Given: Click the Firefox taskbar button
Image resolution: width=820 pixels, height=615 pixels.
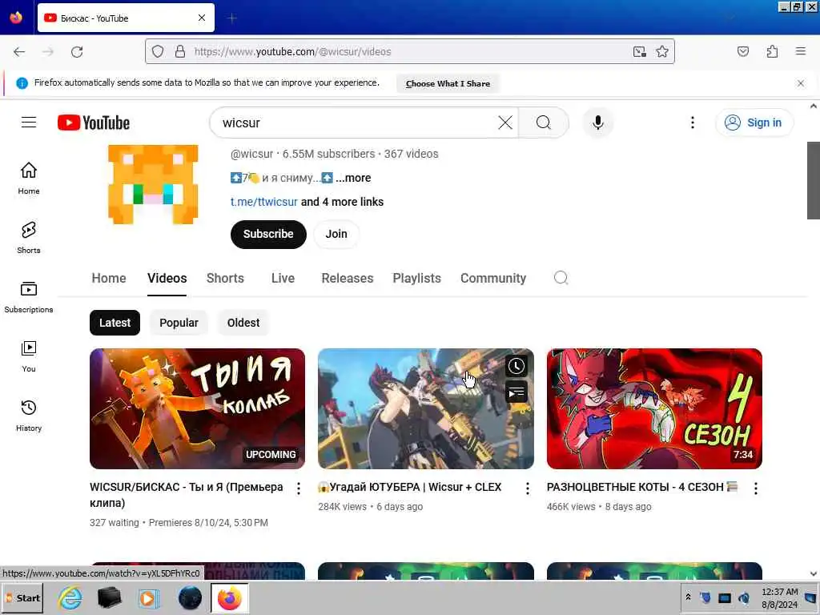Looking at the screenshot, I should [x=230, y=597].
